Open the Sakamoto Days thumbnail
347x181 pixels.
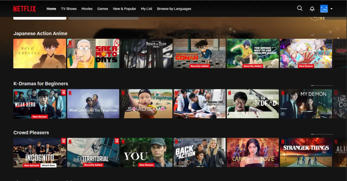(x=93, y=53)
